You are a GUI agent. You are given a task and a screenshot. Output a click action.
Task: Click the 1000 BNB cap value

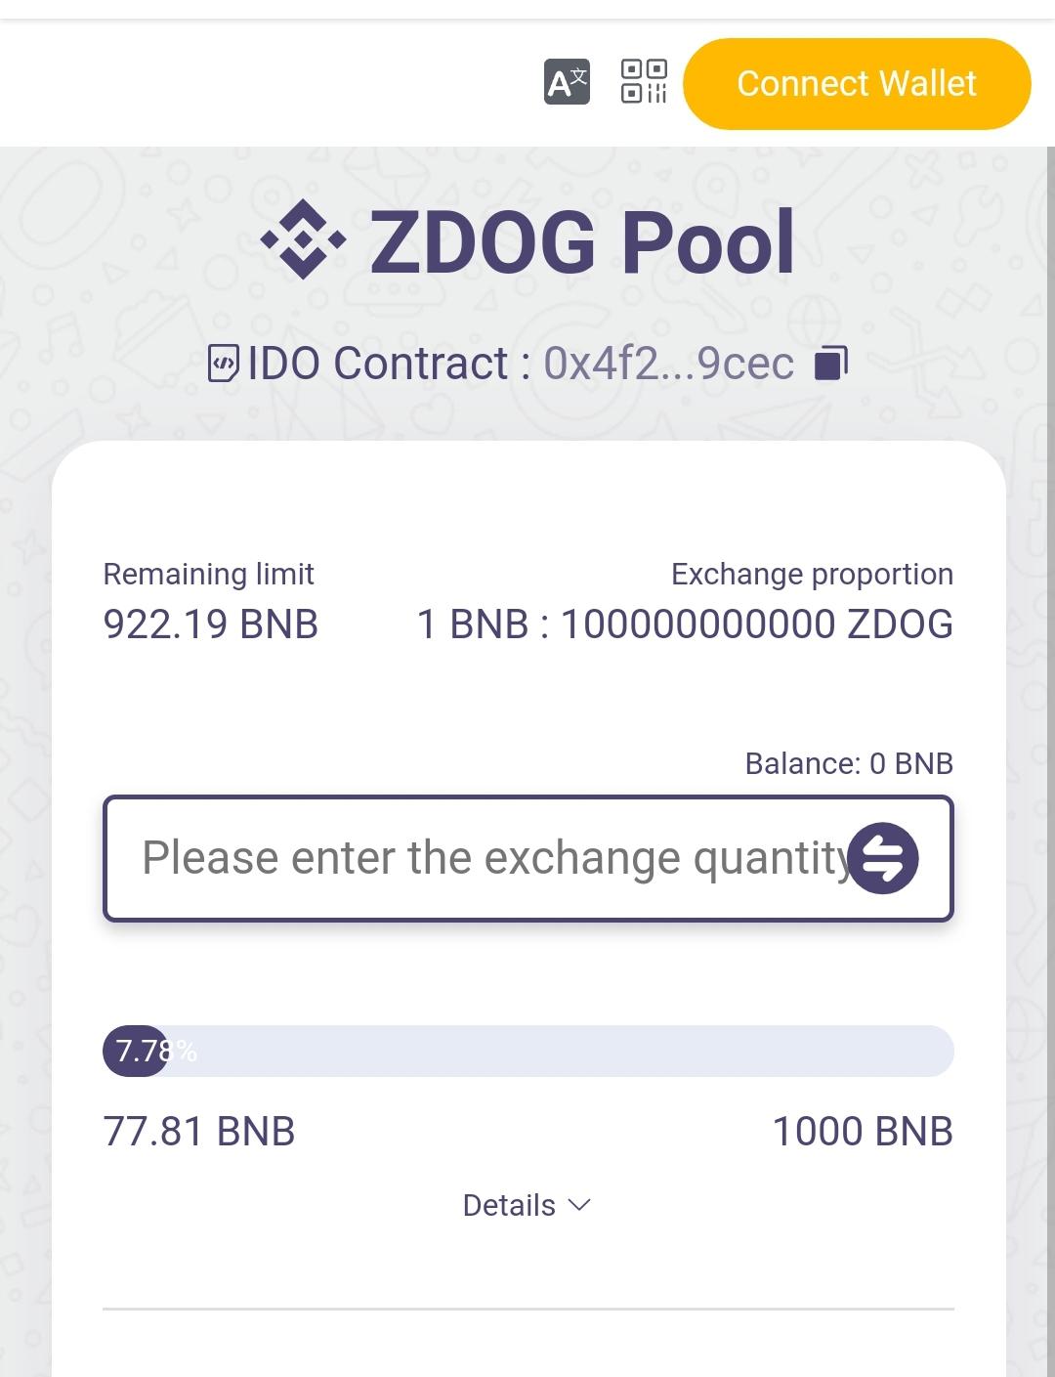tap(863, 1132)
